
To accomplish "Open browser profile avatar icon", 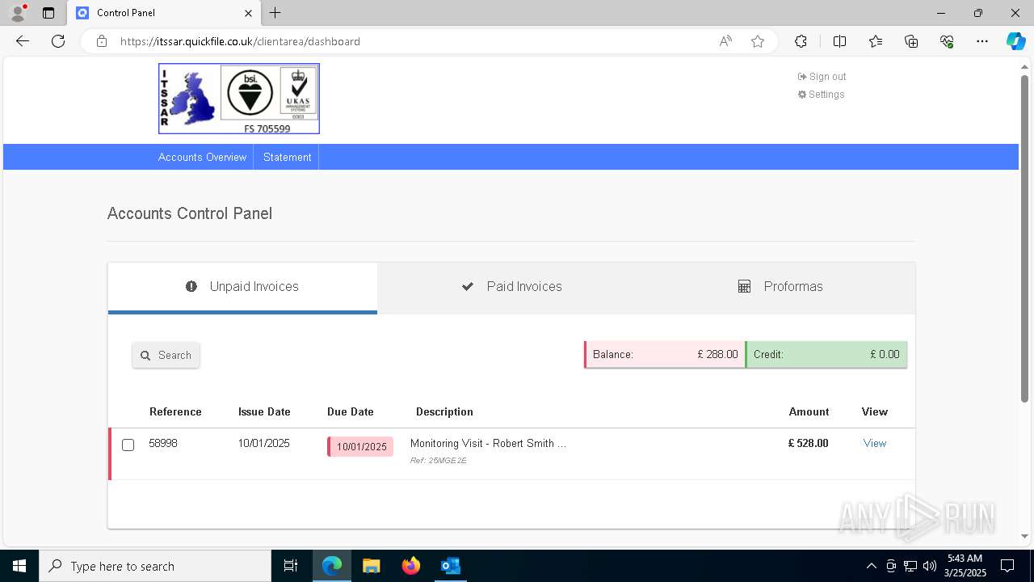I will (18, 13).
